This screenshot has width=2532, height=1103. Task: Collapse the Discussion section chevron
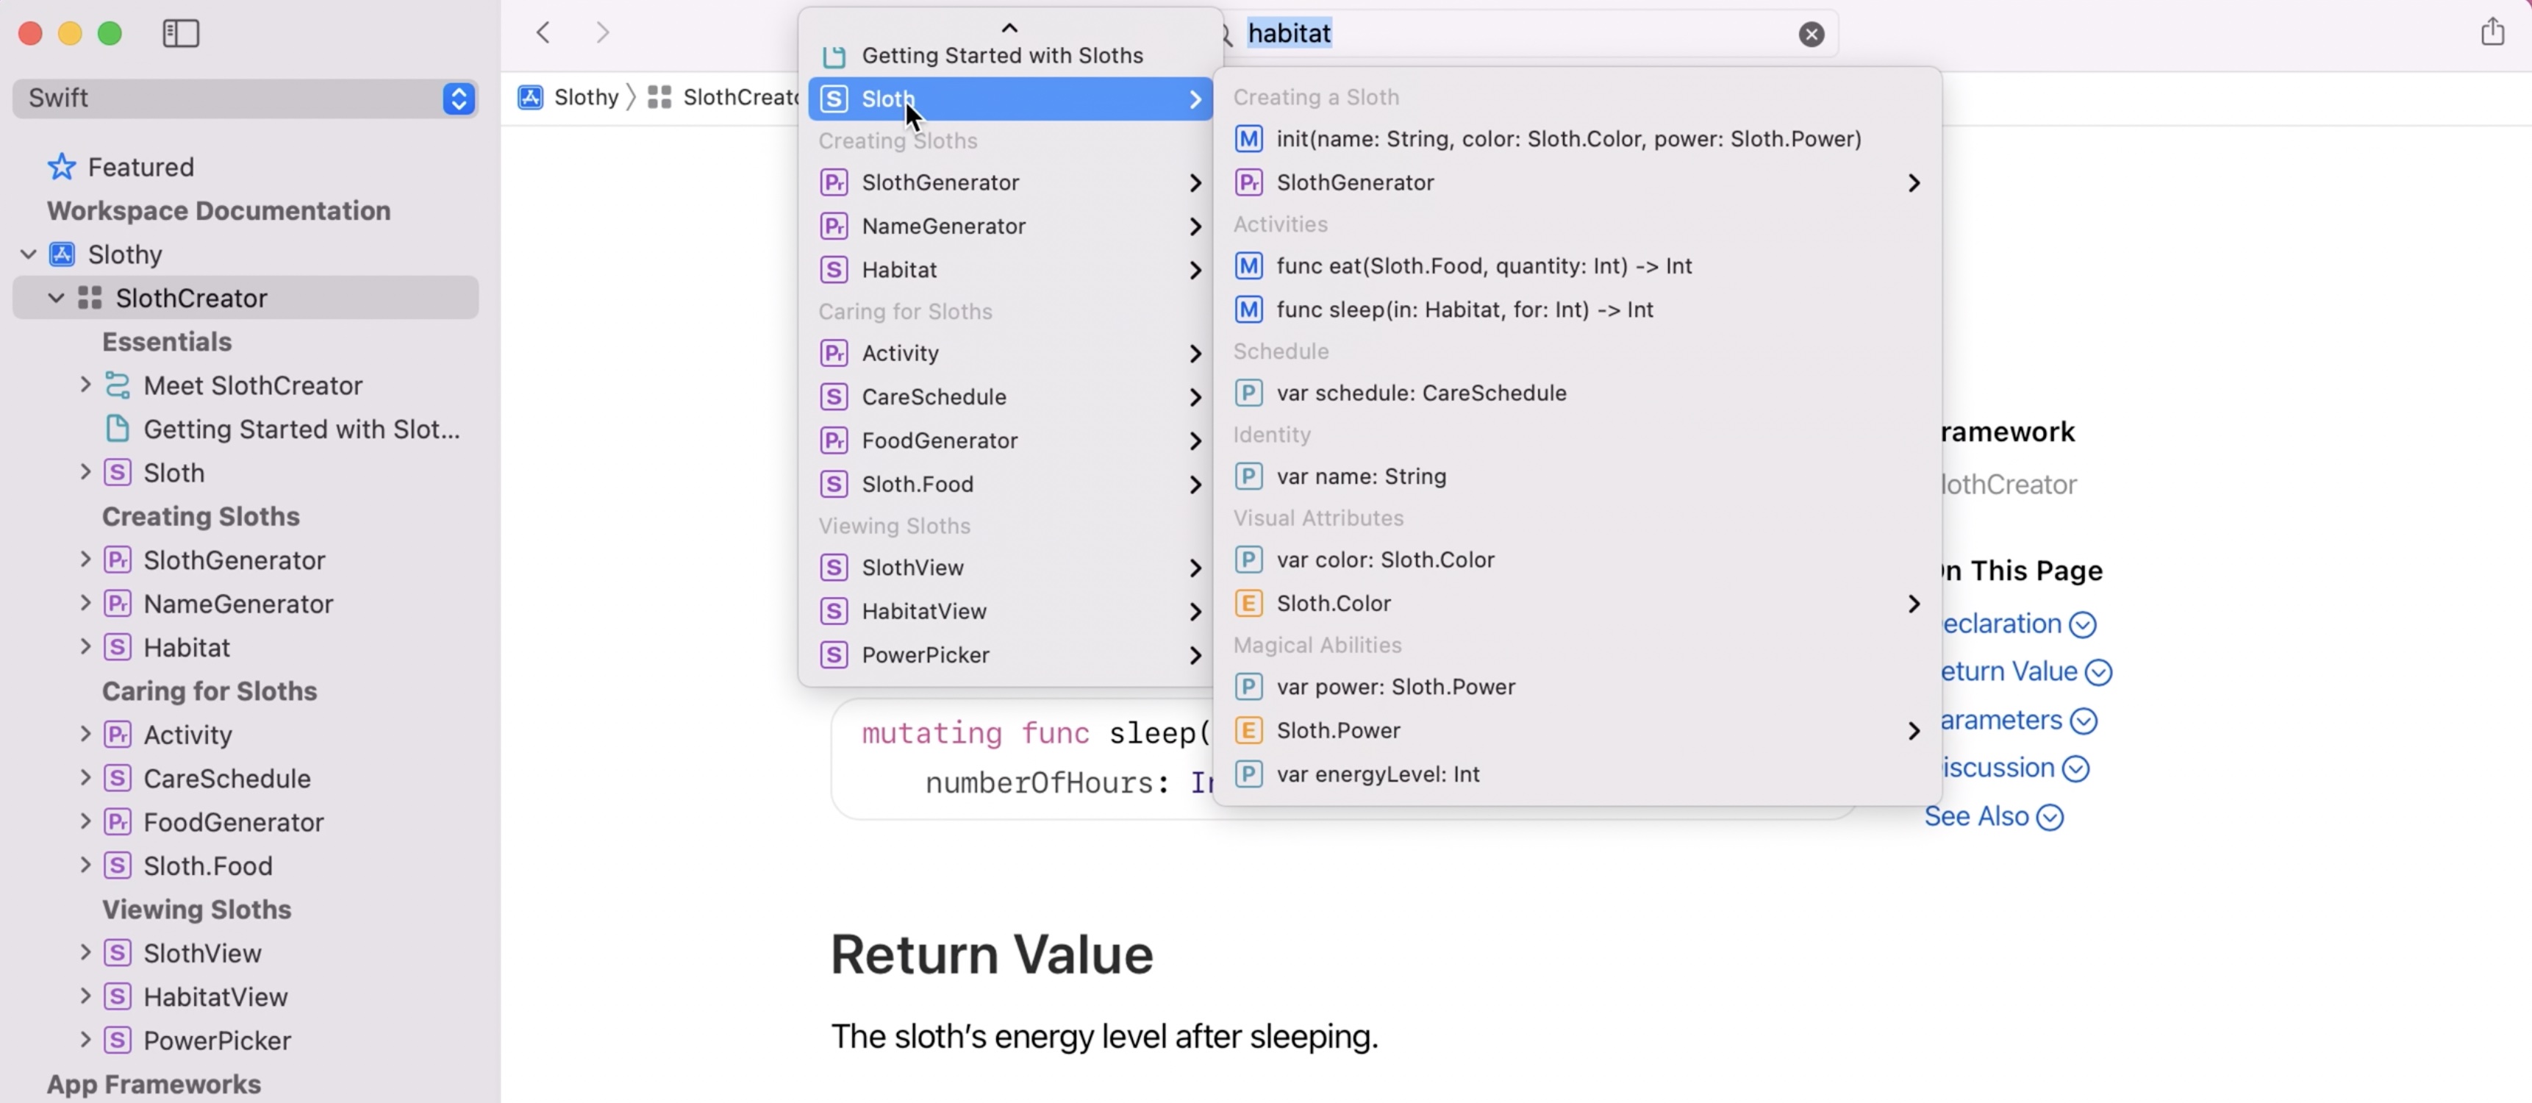pos(2075,768)
